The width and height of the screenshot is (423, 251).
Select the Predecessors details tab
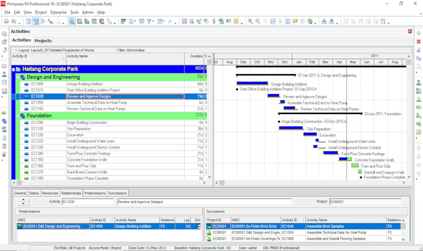coord(95,193)
